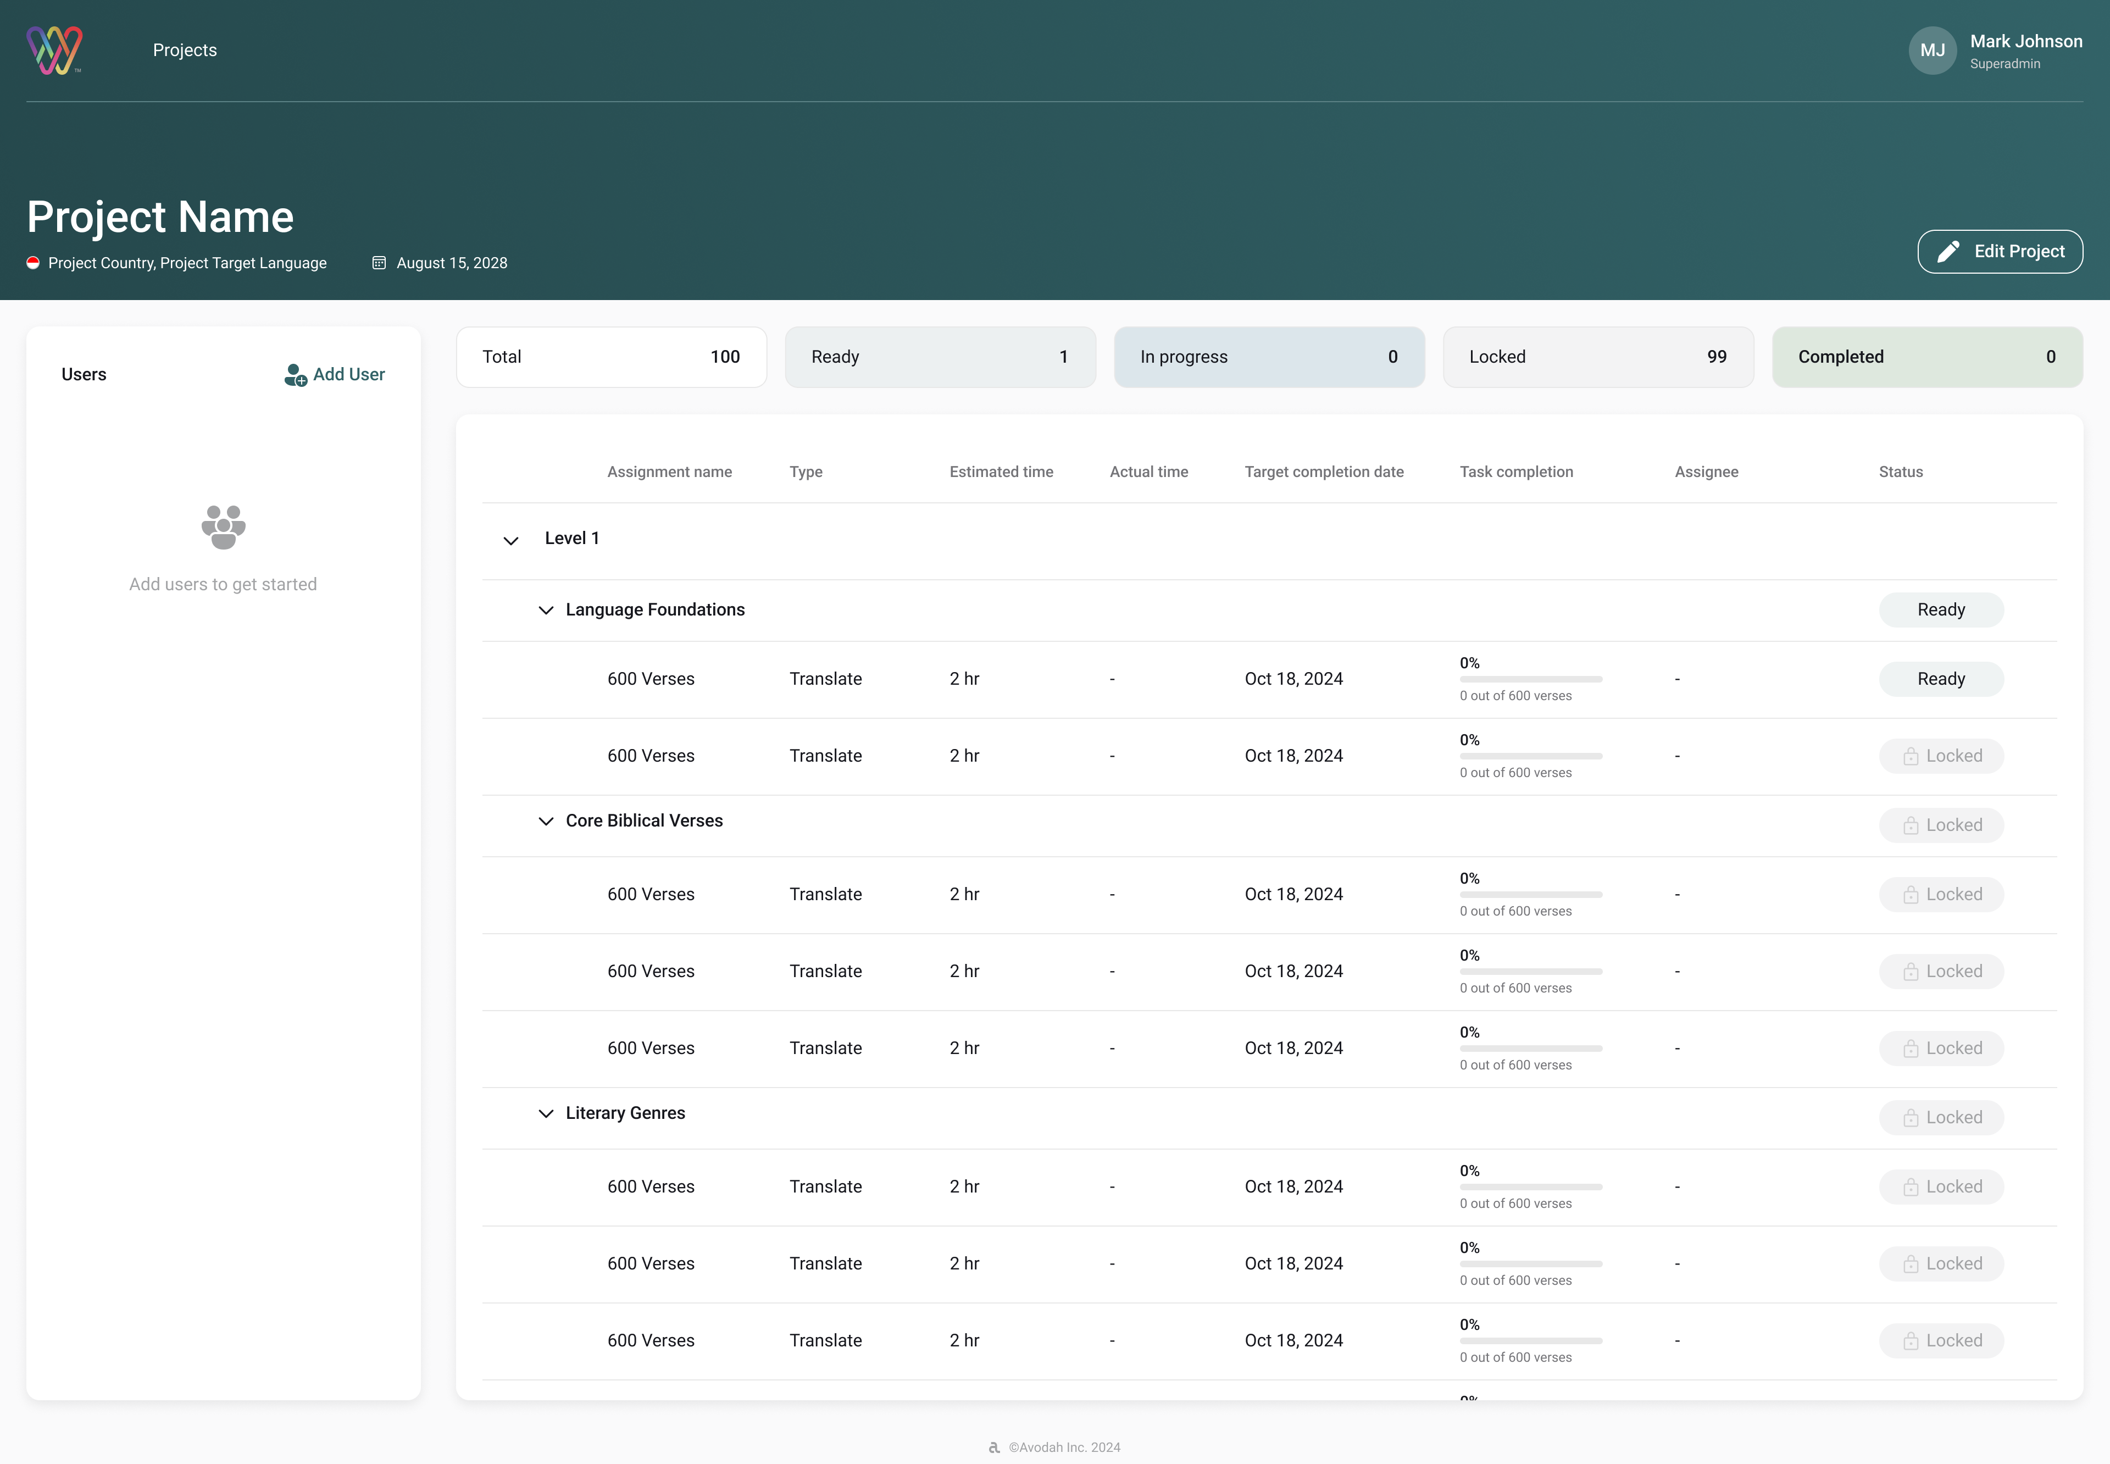The width and height of the screenshot is (2110, 1464).
Task: Click the grey users group placeholder icon
Action: point(224,528)
